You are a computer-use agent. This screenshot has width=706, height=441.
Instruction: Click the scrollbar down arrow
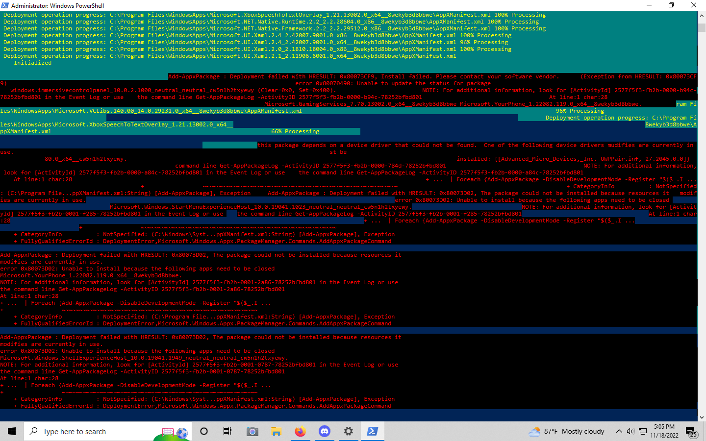pyautogui.click(x=702, y=417)
